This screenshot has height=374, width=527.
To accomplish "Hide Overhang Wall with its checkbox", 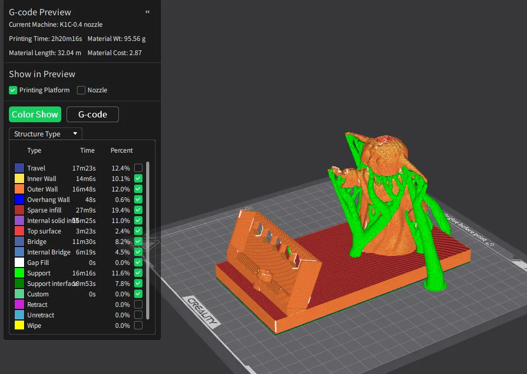I will coord(138,199).
